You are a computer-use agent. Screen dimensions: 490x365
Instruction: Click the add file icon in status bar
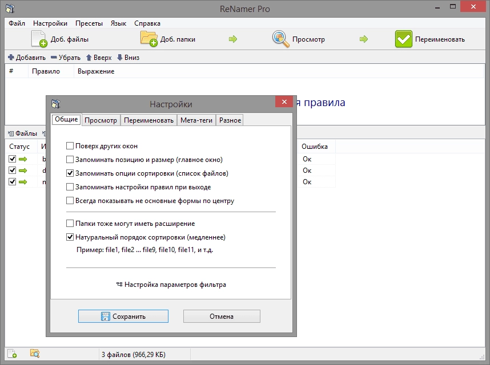coord(12,354)
